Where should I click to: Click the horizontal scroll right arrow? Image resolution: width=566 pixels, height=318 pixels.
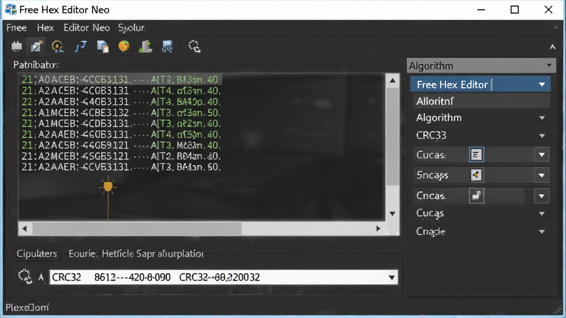pyautogui.click(x=378, y=229)
